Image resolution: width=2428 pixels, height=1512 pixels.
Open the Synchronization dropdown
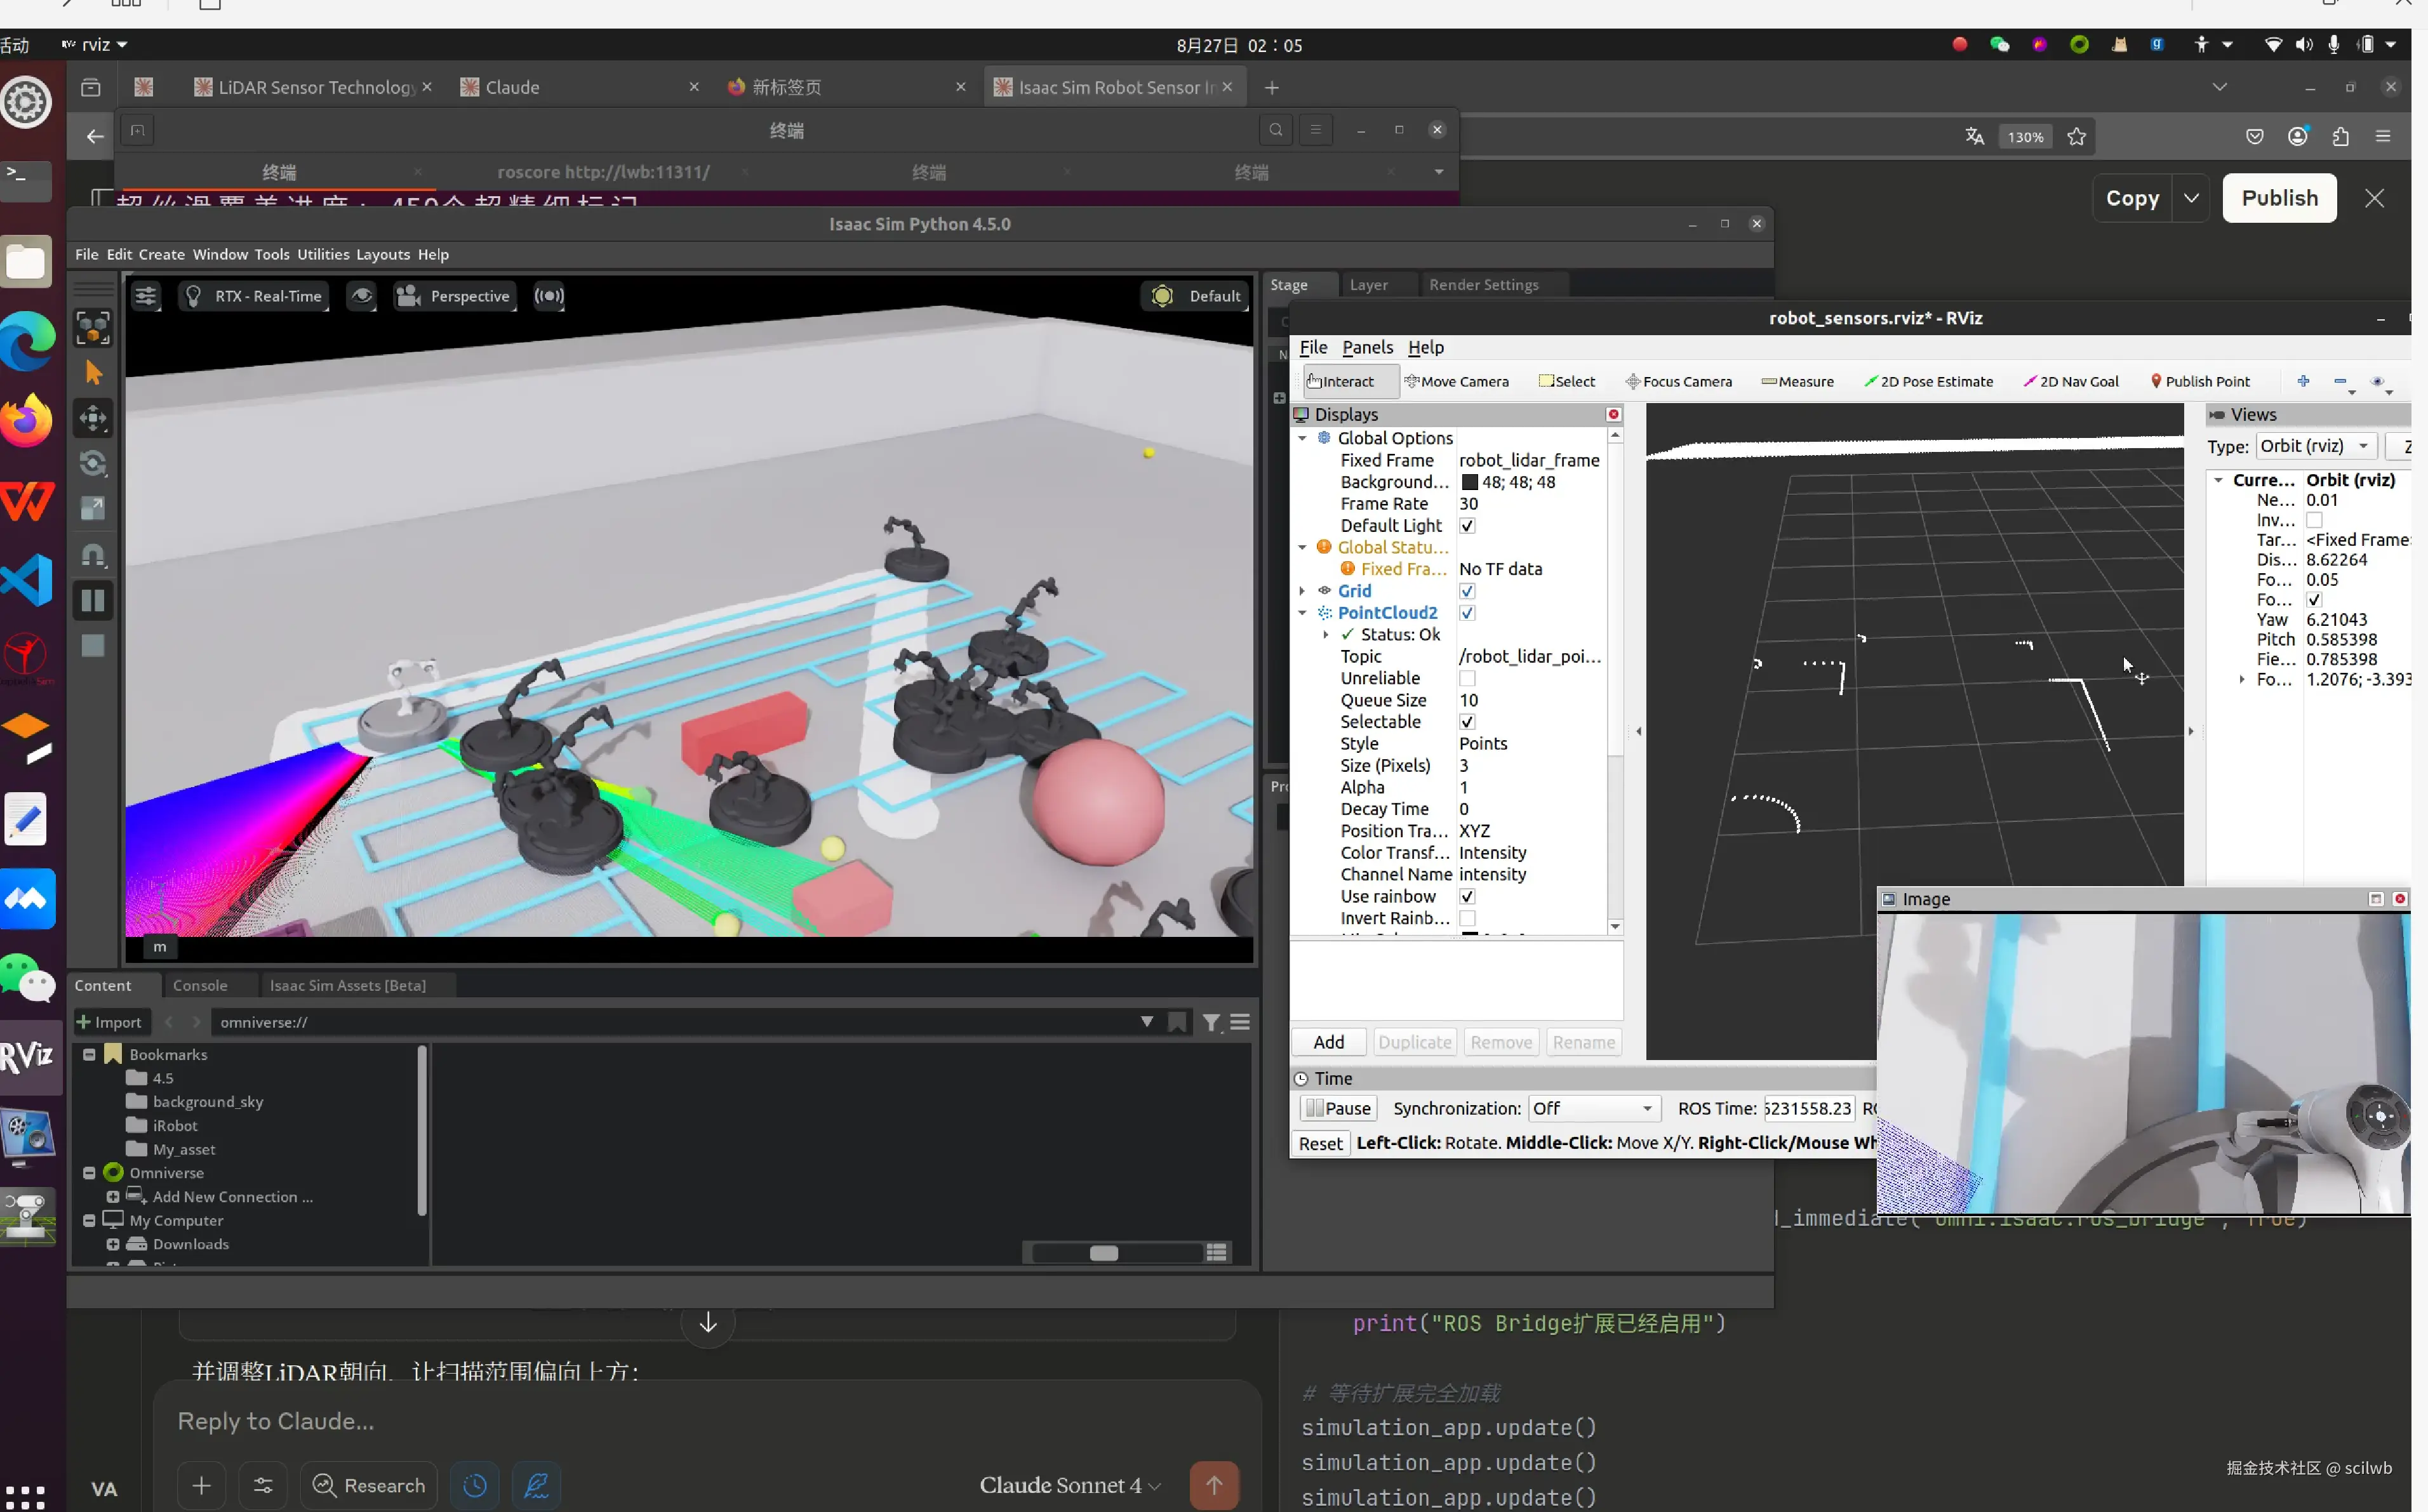(x=1594, y=1108)
